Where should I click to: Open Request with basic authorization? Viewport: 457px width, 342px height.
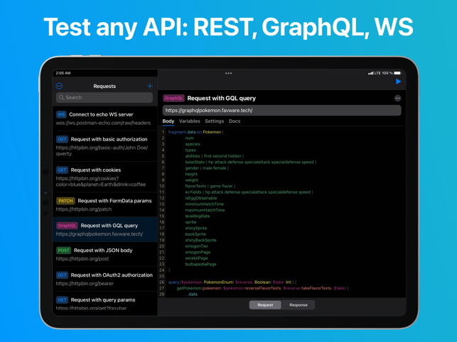click(x=105, y=146)
